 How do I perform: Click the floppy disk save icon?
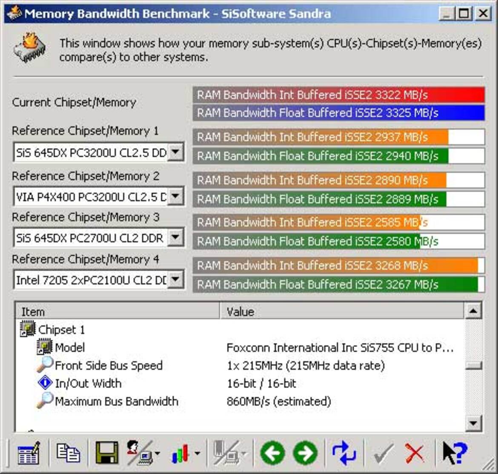[x=107, y=452]
